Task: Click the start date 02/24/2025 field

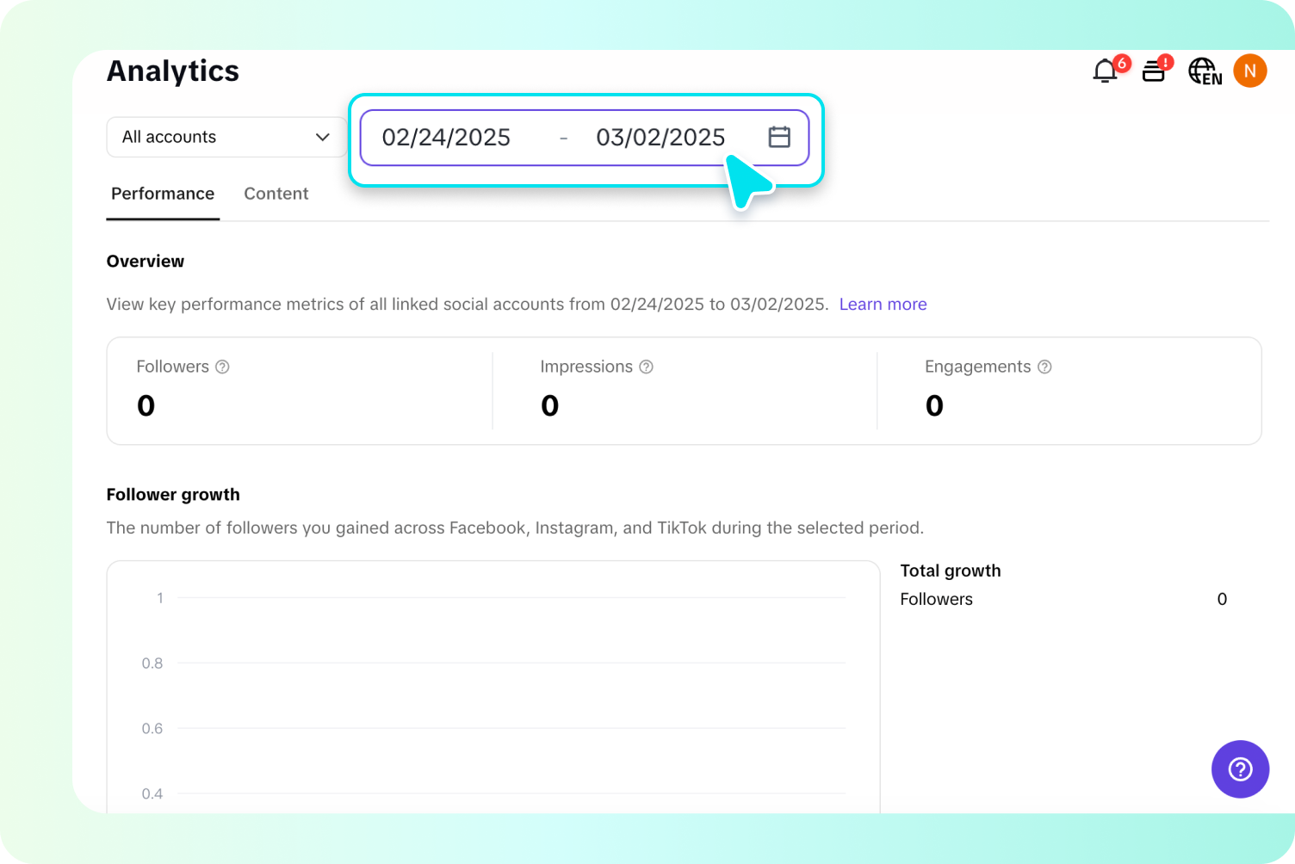Action: 447,138
